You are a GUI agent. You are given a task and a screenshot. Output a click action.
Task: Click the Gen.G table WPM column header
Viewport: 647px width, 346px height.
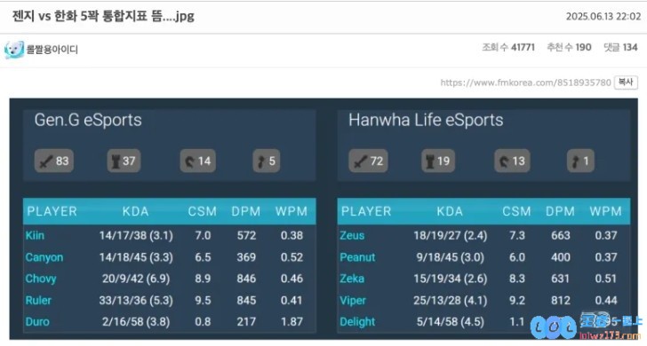(292, 211)
